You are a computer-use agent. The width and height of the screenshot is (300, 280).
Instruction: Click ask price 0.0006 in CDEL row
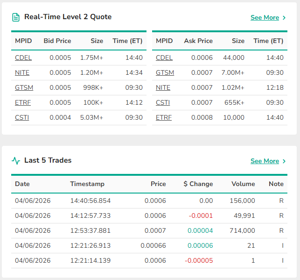coord(202,57)
